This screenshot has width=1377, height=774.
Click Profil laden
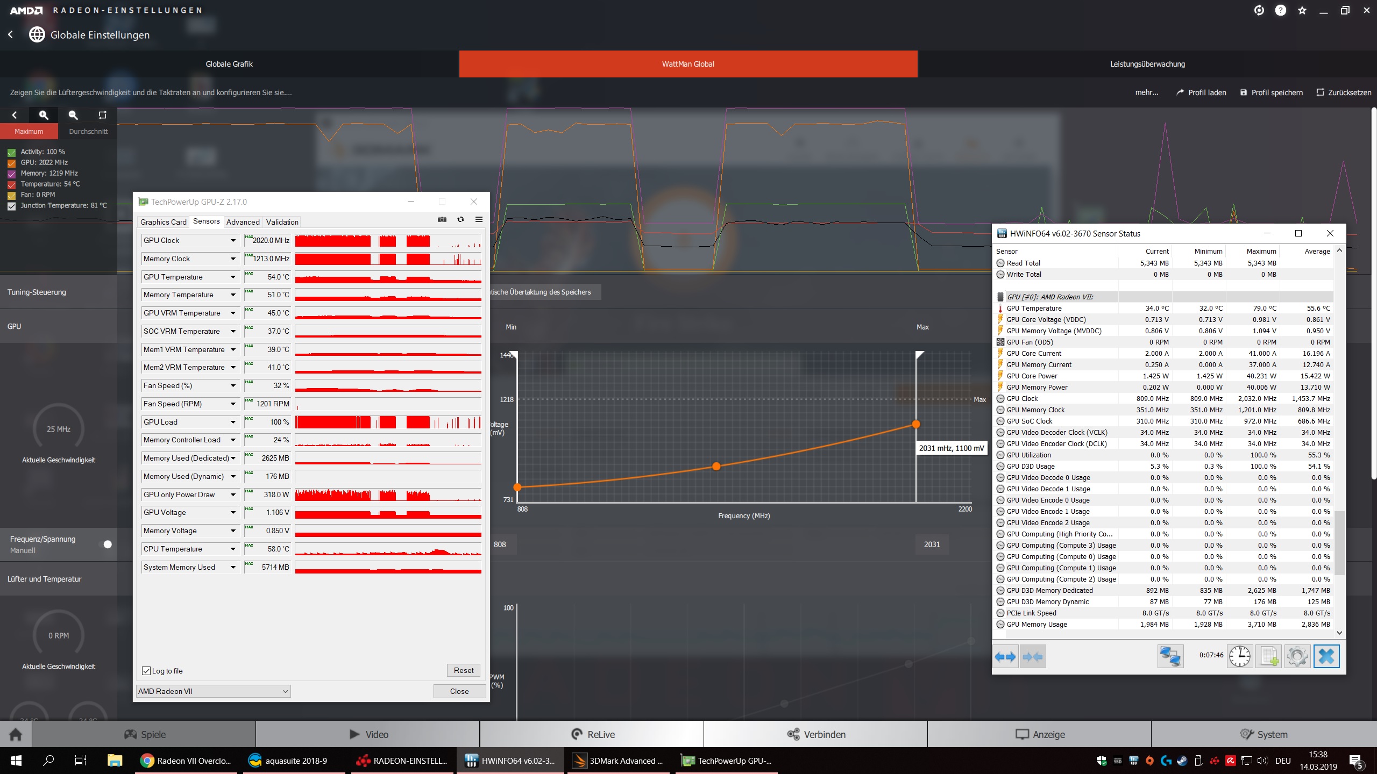coord(1201,92)
